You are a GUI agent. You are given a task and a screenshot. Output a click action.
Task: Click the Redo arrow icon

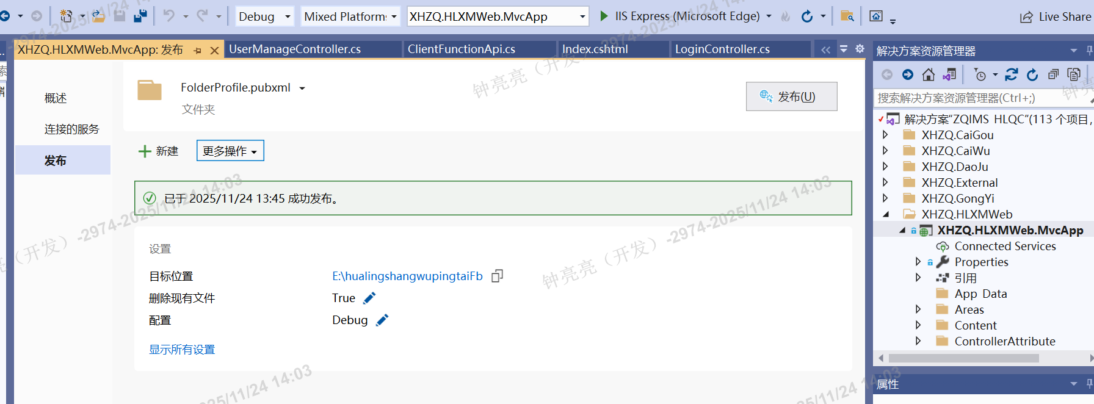click(202, 16)
